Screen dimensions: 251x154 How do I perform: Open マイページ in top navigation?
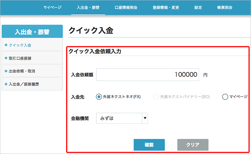[x=53, y=7]
